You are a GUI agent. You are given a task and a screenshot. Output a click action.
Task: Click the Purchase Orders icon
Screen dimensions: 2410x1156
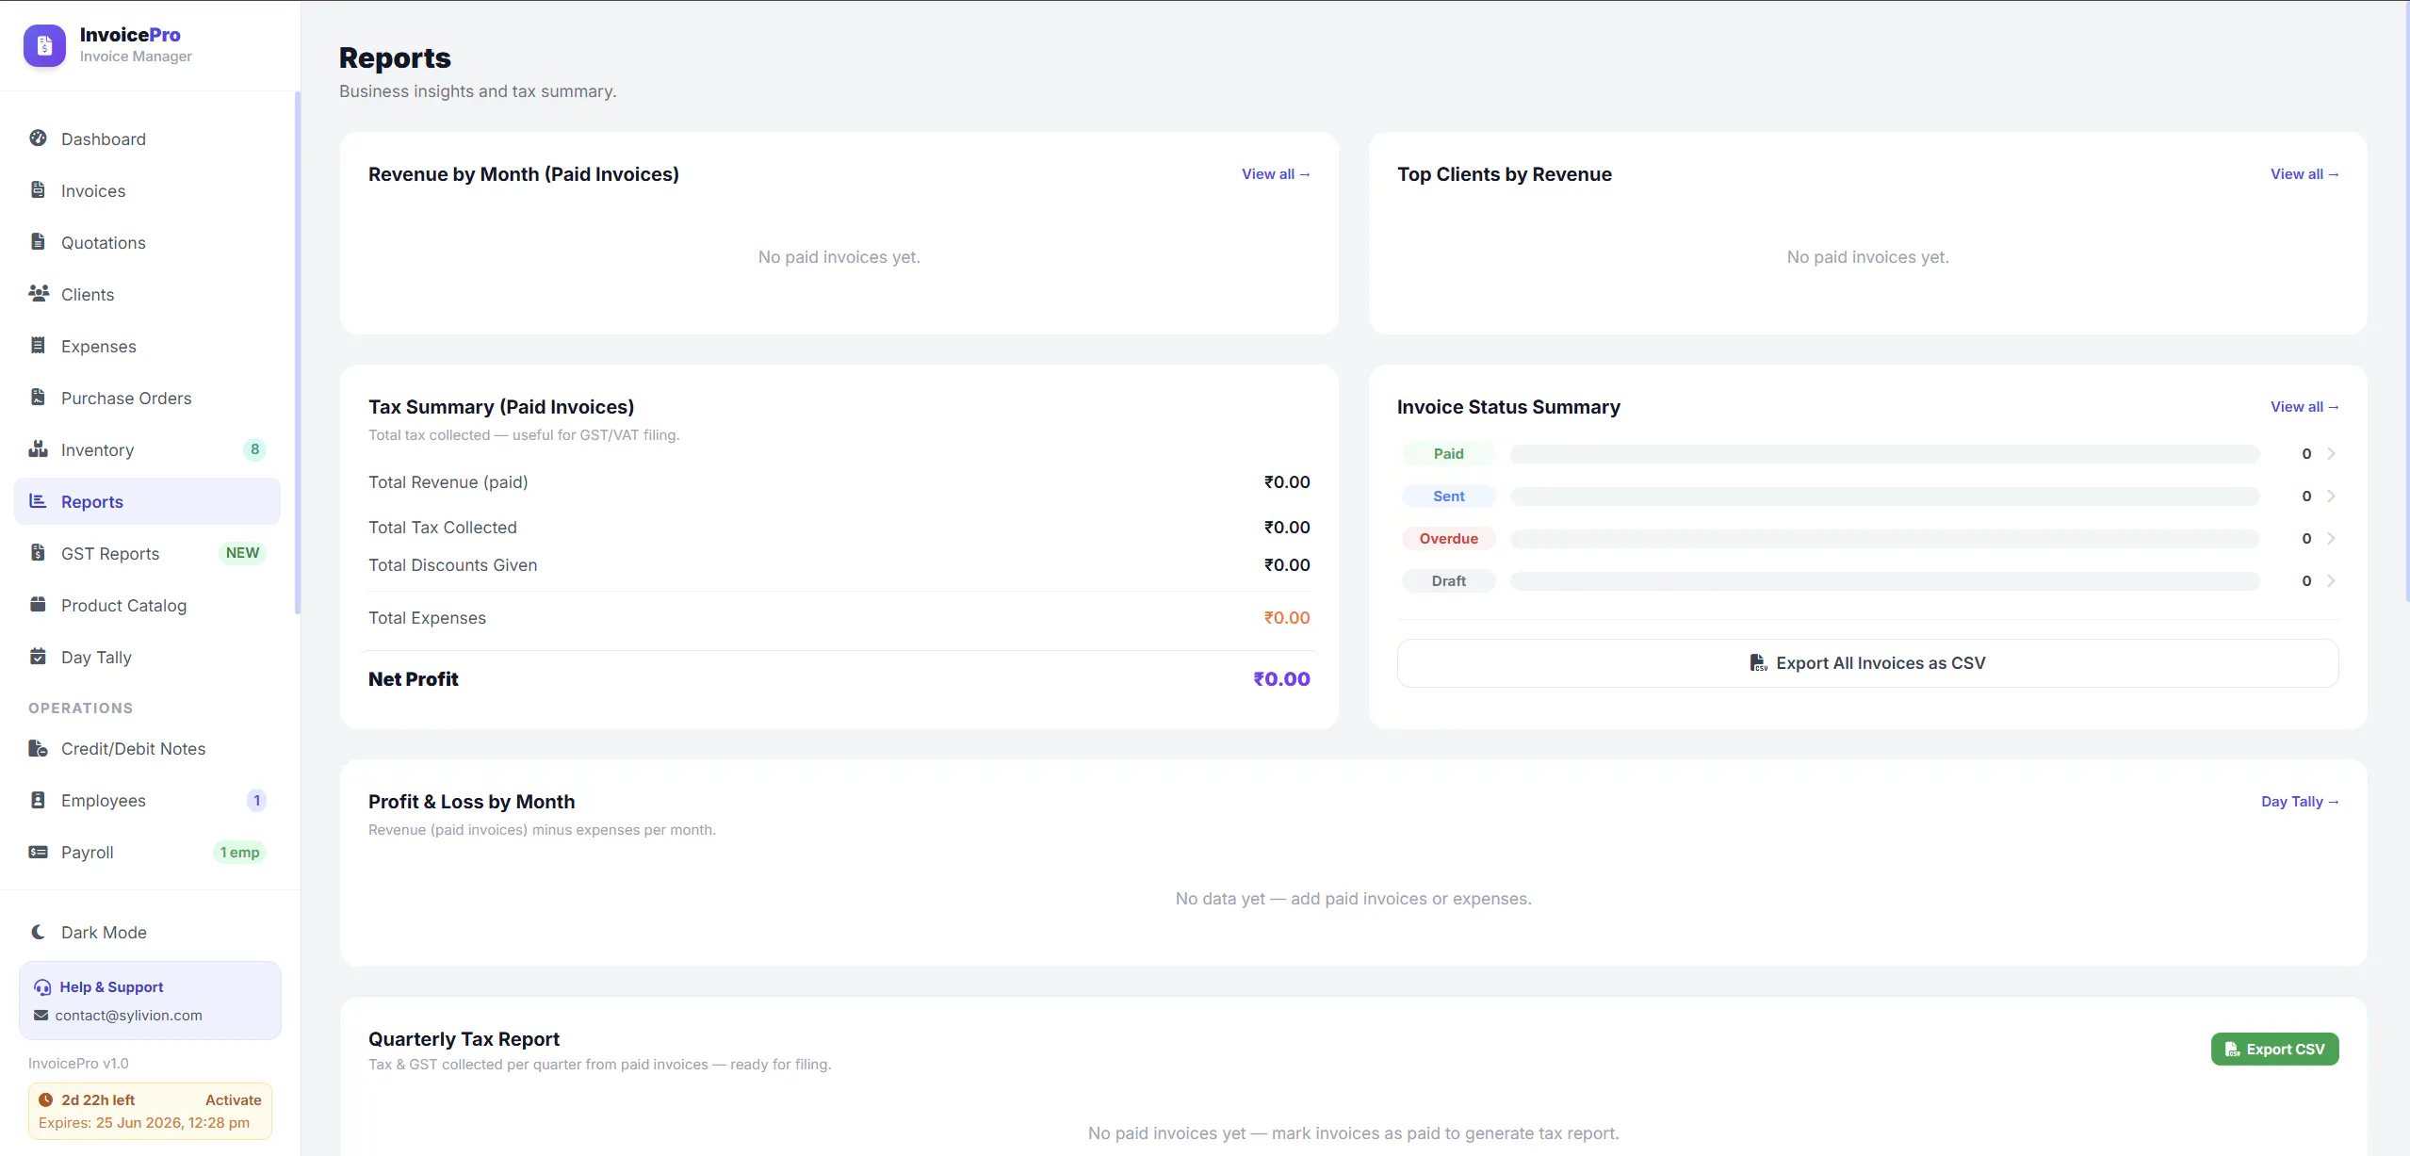point(38,398)
